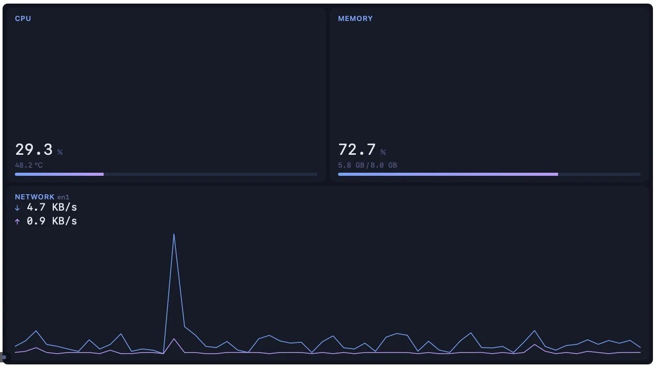The width and height of the screenshot is (655, 368).
Task: Click the upload arrow icon in Network
Action: 17,221
